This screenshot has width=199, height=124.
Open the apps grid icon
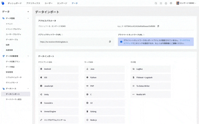click(x=161, y=3)
